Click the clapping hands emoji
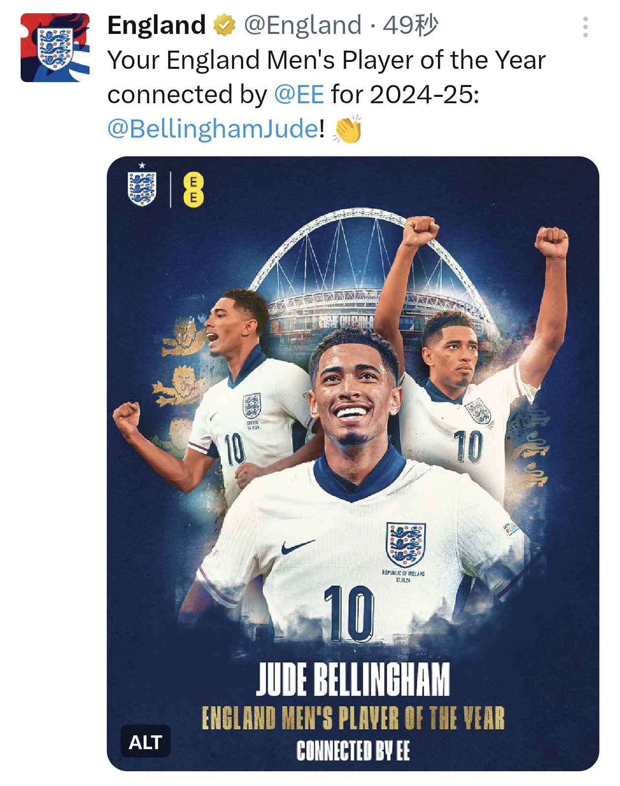 point(347,130)
